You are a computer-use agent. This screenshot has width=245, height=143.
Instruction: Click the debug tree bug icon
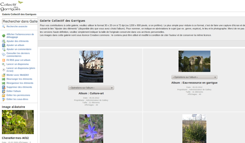pyautogui.click(x=3, y=36)
